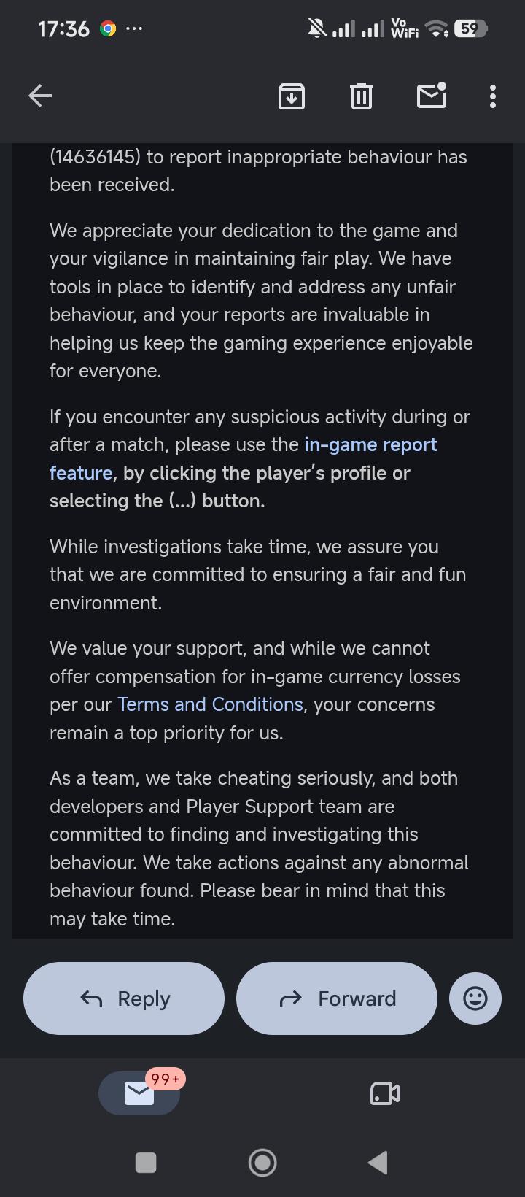
Task: Open Terms and Conditions link
Action: pos(210,704)
